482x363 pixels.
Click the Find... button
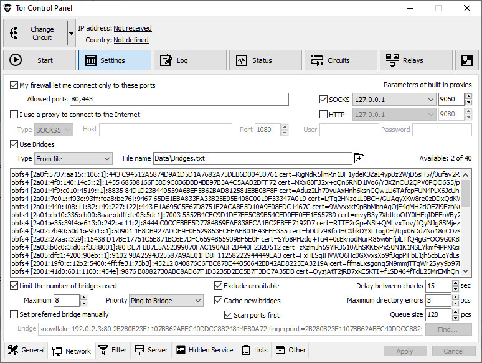click(448, 329)
